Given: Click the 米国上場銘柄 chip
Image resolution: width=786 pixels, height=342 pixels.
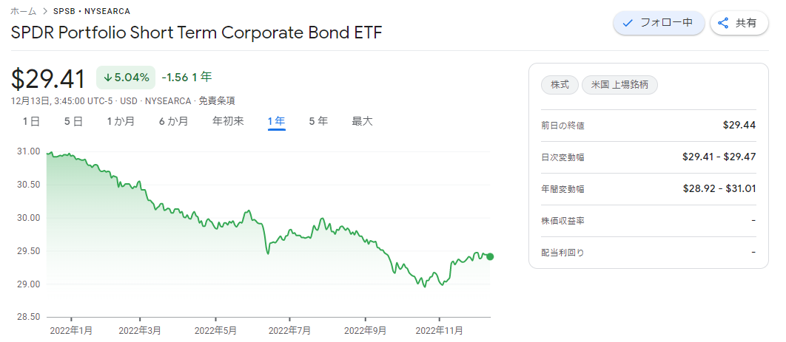Looking at the screenshot, I should click(619, 85).
